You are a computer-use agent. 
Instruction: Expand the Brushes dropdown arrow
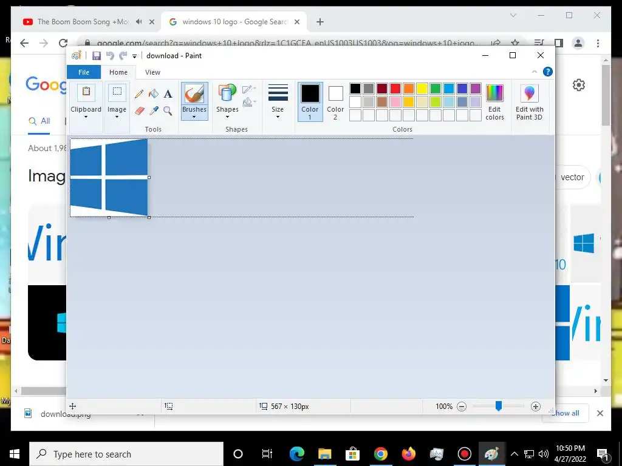[x=194, y=117]
